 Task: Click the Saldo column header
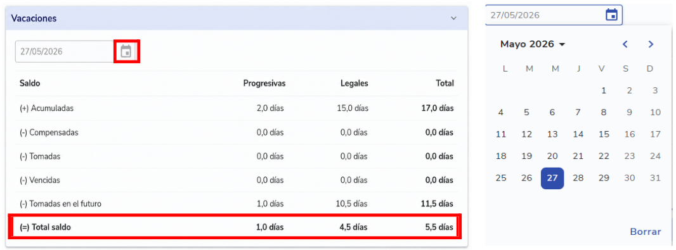click(x=30, y=84)
